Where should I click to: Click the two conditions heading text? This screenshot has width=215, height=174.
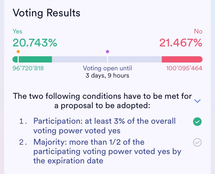coord(103,101)
